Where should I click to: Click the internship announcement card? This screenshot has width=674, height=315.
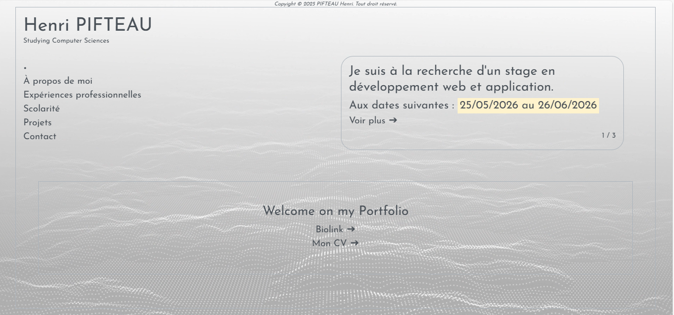[x=482, y=102]
